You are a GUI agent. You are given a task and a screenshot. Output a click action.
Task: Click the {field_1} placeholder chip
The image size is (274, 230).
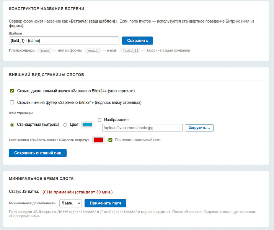(130, 51)
